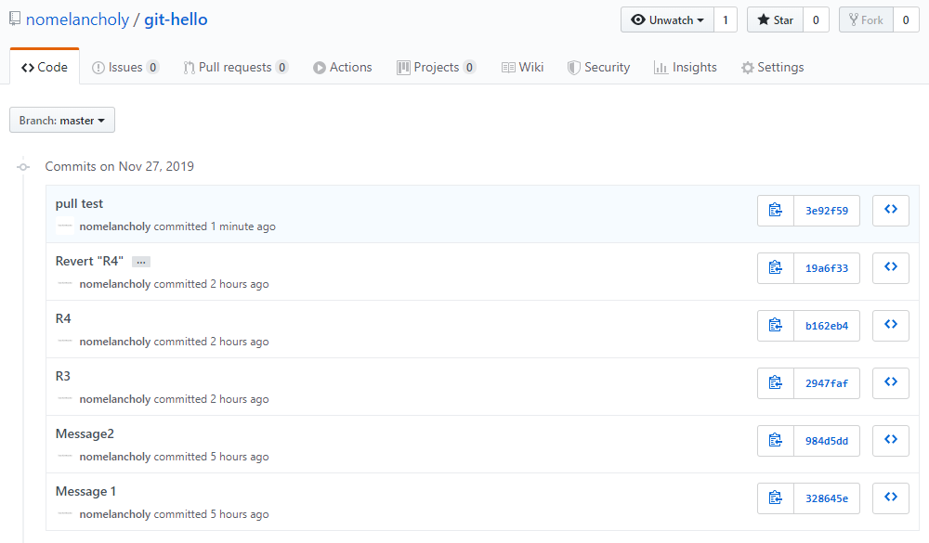Screen dimensions: 929x543
Task: View the watchers count of 1
Action: tap(726, 20)
